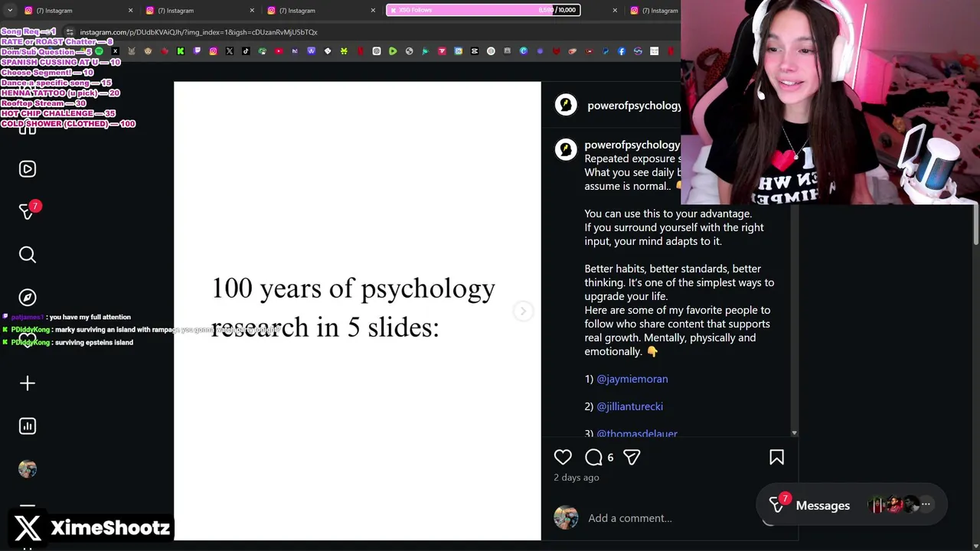980x551 pixels.
Task: Open the ChatGPT bookmark icon
Action: pyautogui.click(x=377, y=51)
